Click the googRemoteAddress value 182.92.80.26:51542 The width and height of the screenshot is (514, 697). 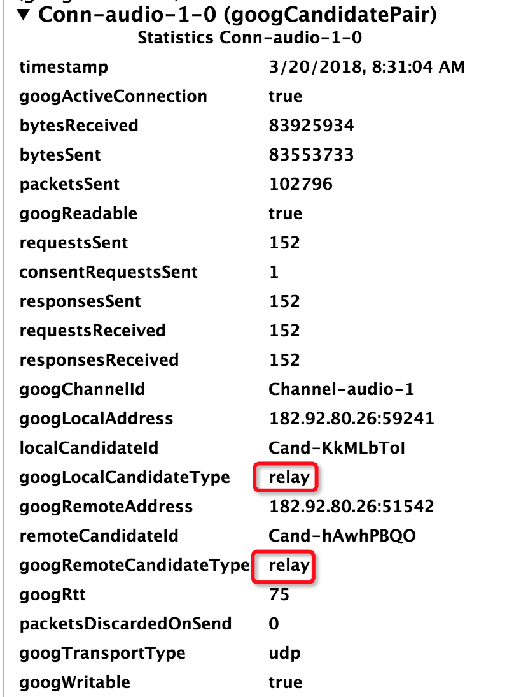coord(352,507)
